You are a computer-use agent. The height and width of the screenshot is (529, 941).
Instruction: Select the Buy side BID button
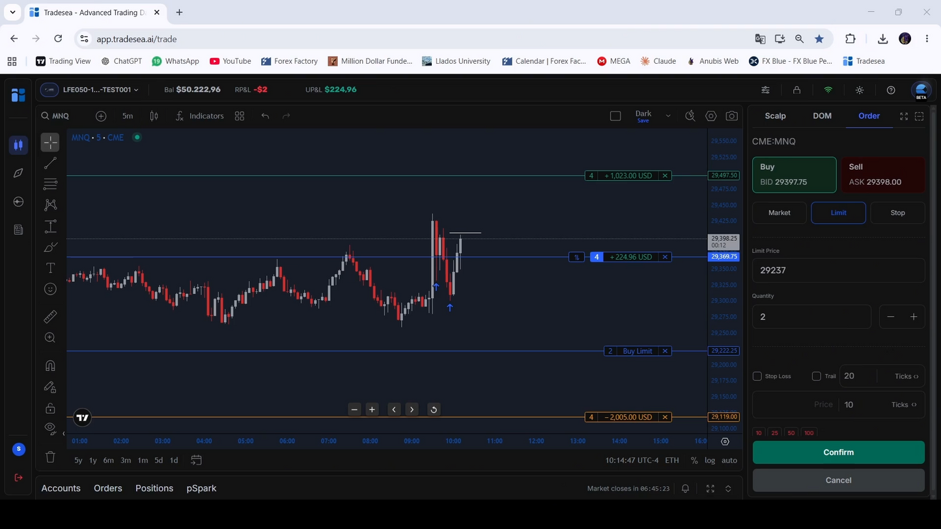(x=794, y=174)
